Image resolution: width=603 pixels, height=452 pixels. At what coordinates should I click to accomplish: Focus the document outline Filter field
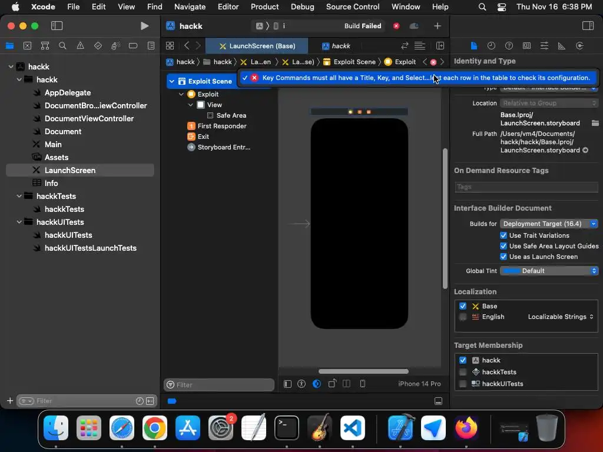click(x=219, y=385)
